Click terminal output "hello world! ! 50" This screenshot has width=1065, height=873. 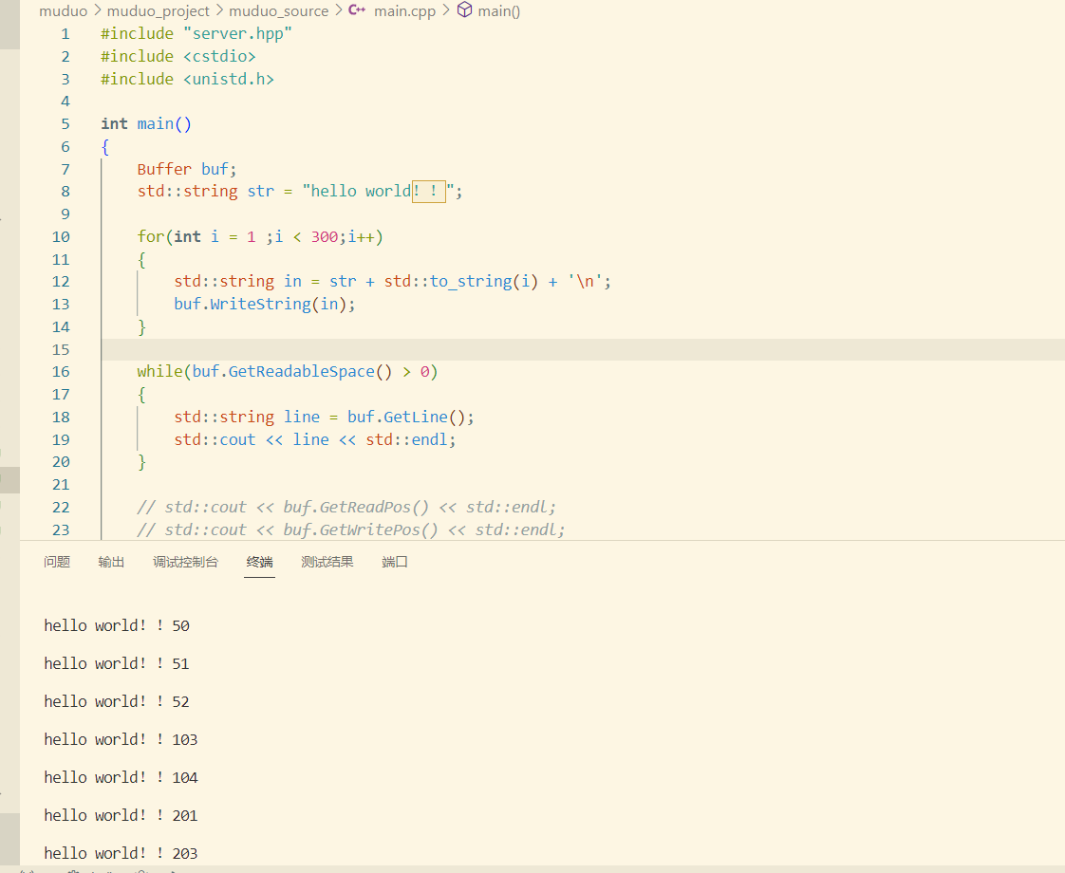tap(117, 626)
